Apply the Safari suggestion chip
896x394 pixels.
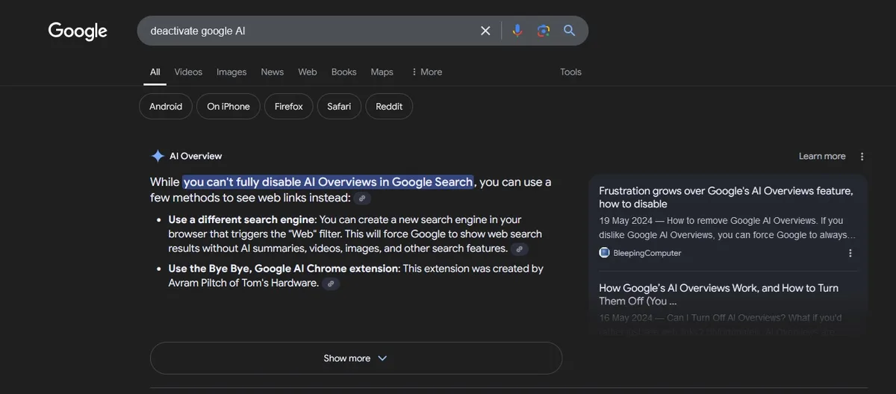[x=339, y=107]
